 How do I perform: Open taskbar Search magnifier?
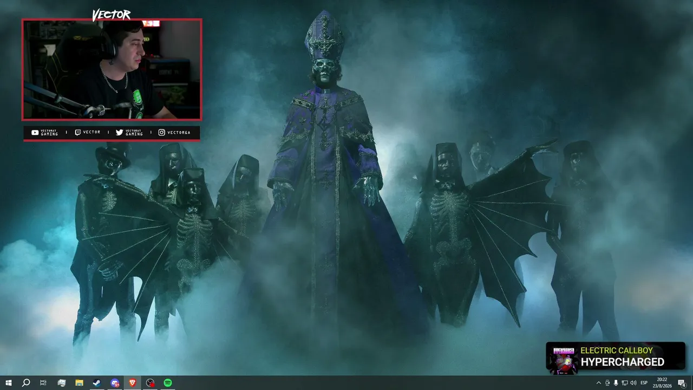(x=26, y=383)
